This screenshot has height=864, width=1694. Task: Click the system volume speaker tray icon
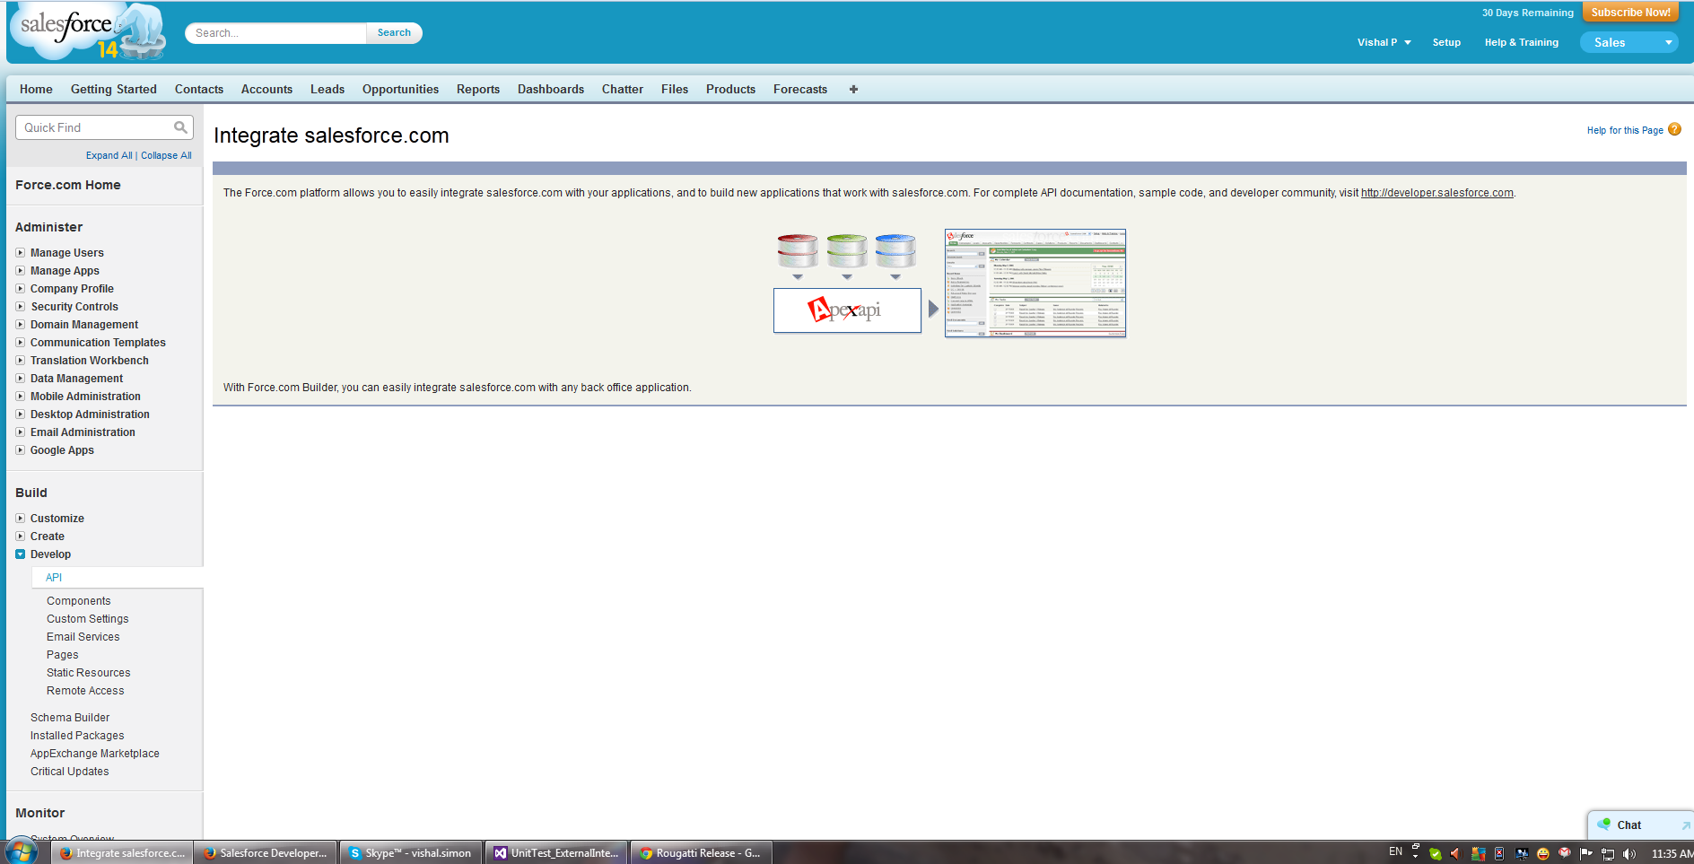1629,853
